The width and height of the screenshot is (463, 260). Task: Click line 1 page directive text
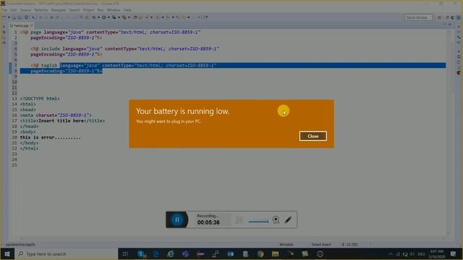coord(111,32)
